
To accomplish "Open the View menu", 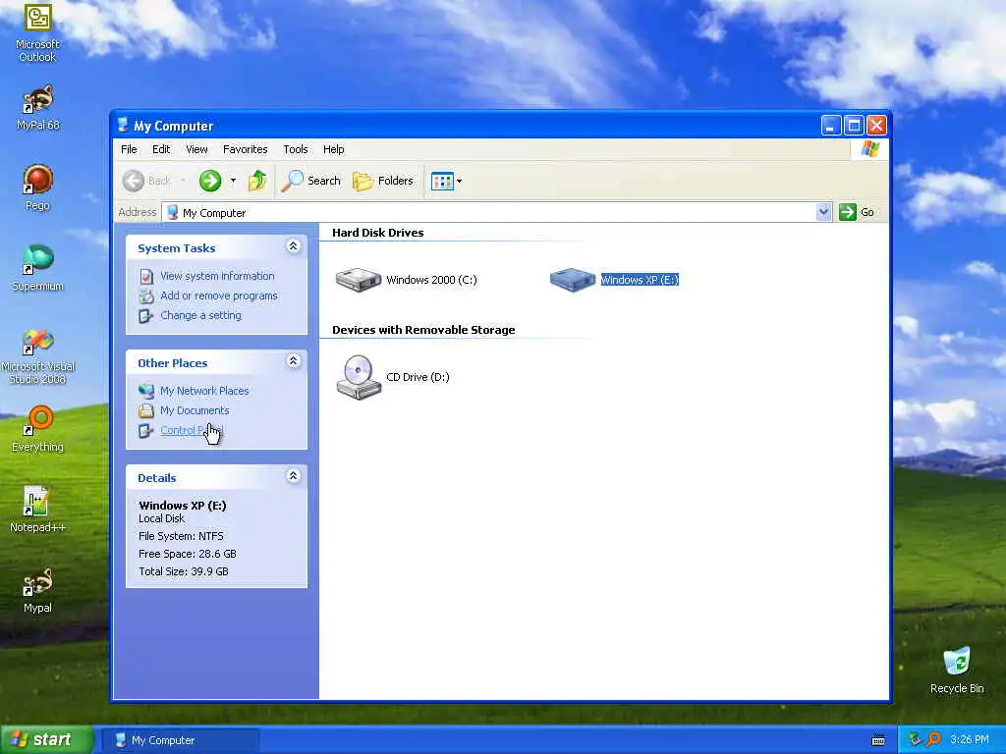I will 196,149.
